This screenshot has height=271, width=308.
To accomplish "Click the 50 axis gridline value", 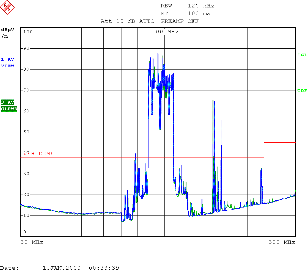I will [26, 132].
